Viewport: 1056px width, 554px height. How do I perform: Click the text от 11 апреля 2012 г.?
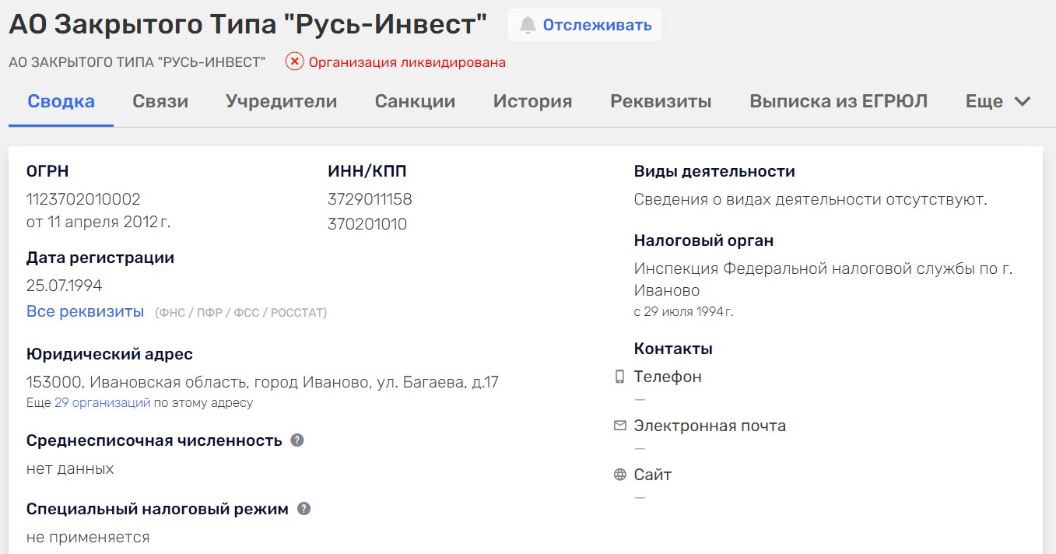[x=98, y=222]
